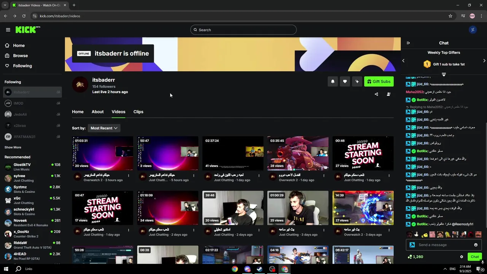Collapse the chat panel
The width and height of the screenshot is (487, 274).
pyautogui.click(x=408, y=43)
